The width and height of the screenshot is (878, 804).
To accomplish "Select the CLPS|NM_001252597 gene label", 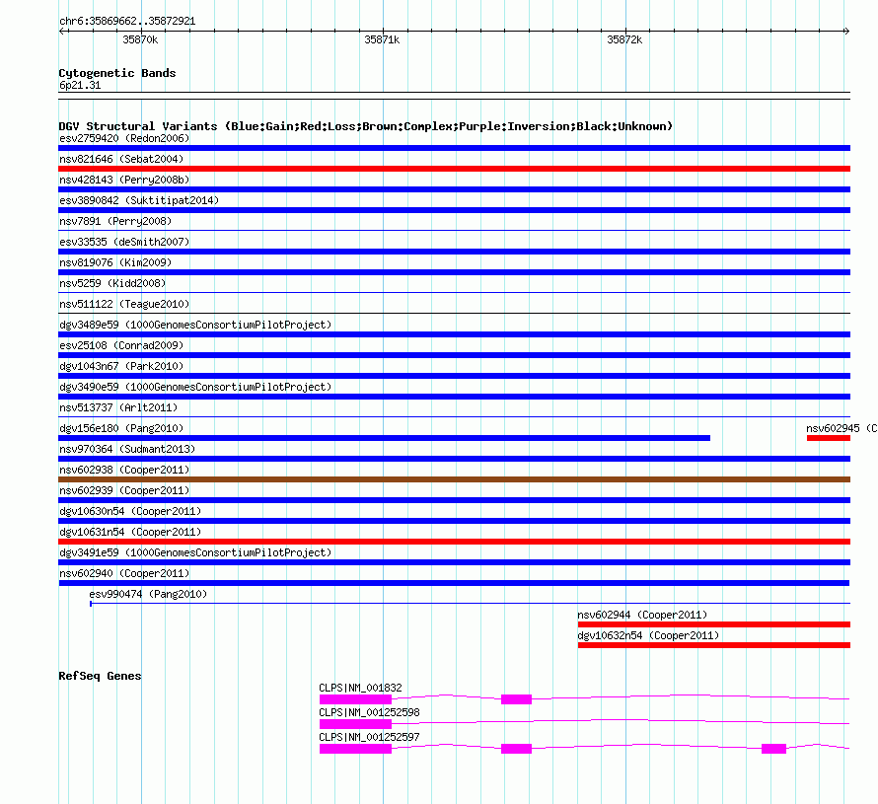I will (369, 737).
